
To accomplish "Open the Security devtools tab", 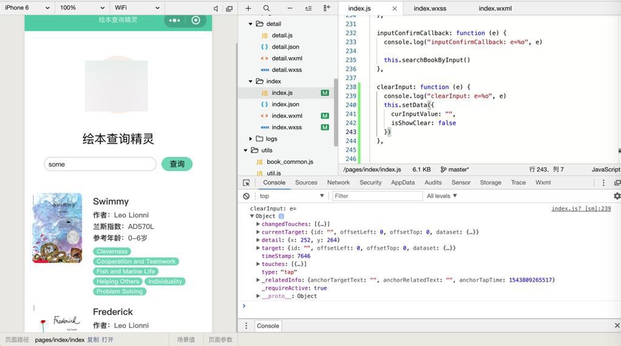I will click(371, 182).
